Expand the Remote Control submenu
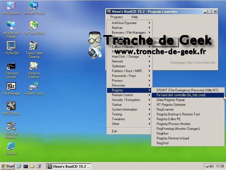The width and height of the screenshot is (226, 170). pos(129,95)
